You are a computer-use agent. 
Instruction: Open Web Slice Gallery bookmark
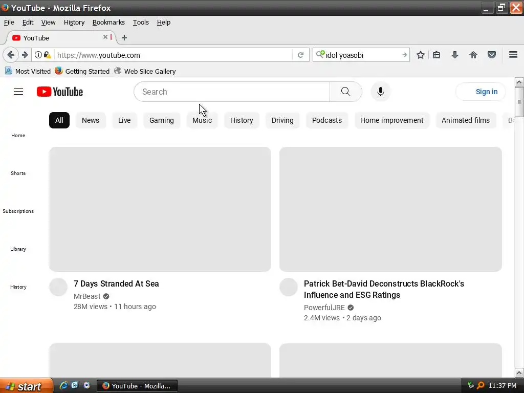point(145,71)
